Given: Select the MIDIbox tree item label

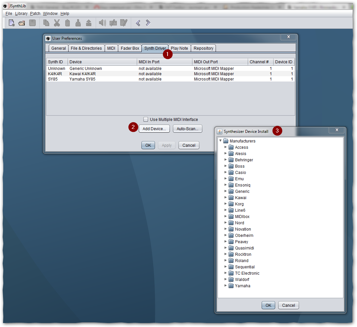Looking at the screenshot, I should [x=242, y=216].
